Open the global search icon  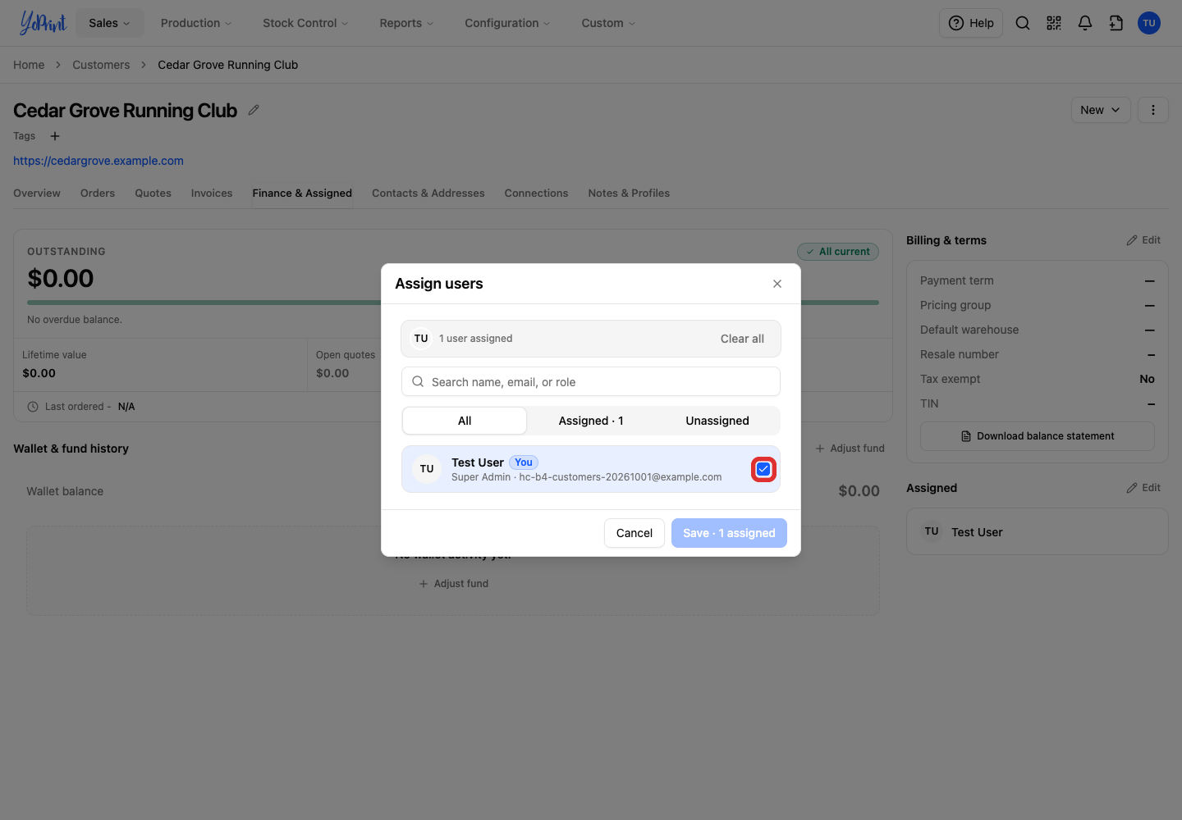pyautogui.click(x=1023, y=23)
